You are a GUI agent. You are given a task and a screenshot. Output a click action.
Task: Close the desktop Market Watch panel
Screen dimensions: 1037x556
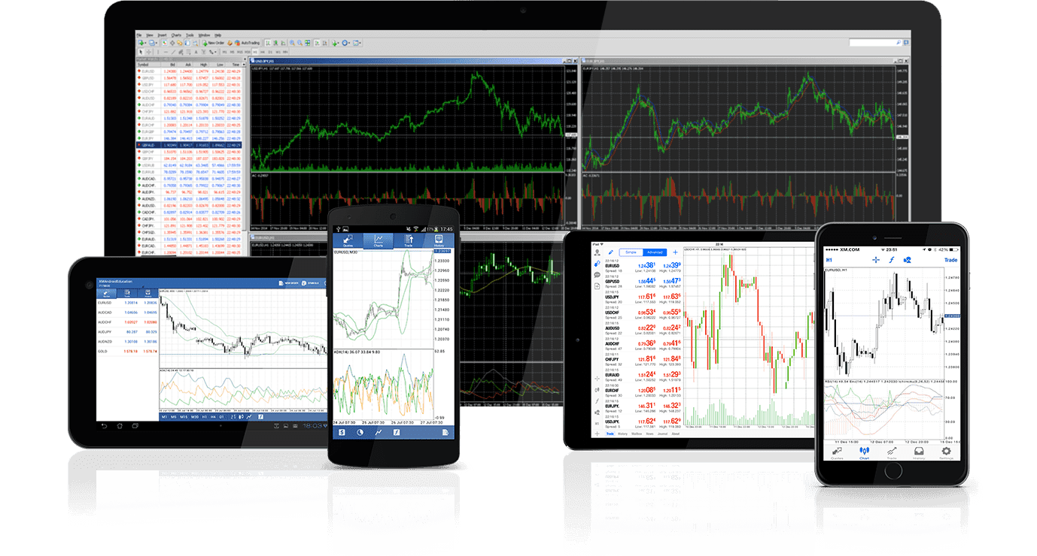[245, 59]
